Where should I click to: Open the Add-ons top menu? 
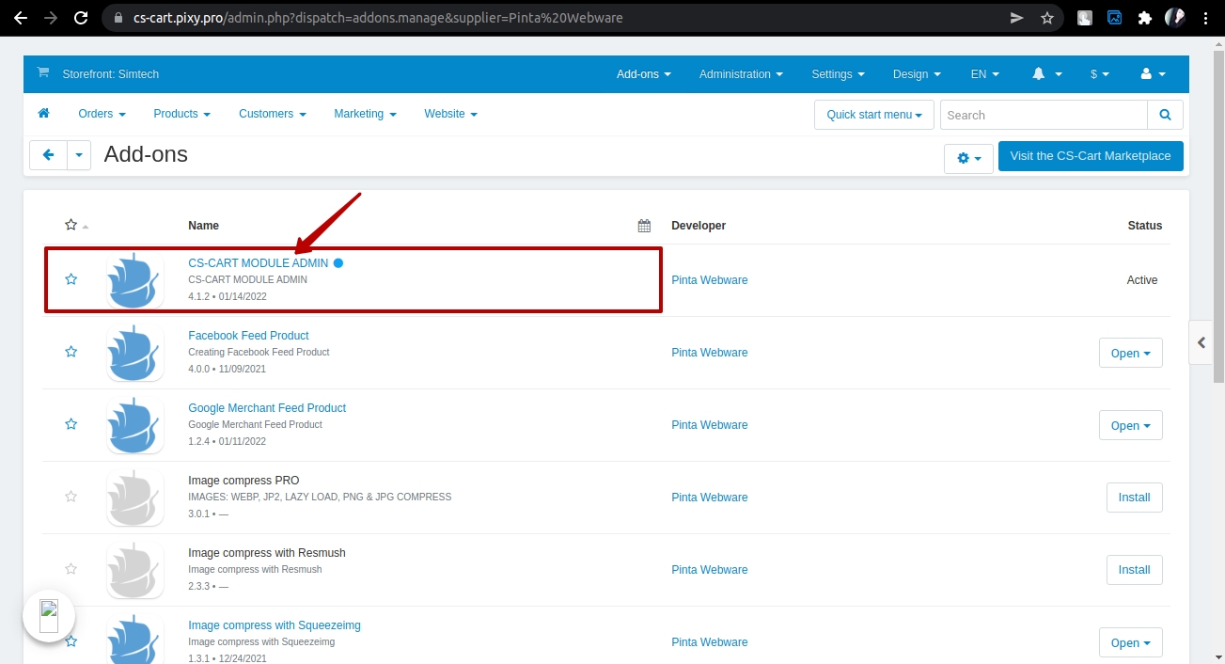(643, 74)
